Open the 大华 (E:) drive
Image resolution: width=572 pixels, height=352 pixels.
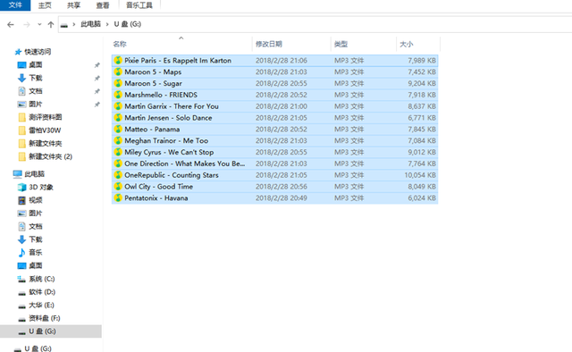coord(41,306)
